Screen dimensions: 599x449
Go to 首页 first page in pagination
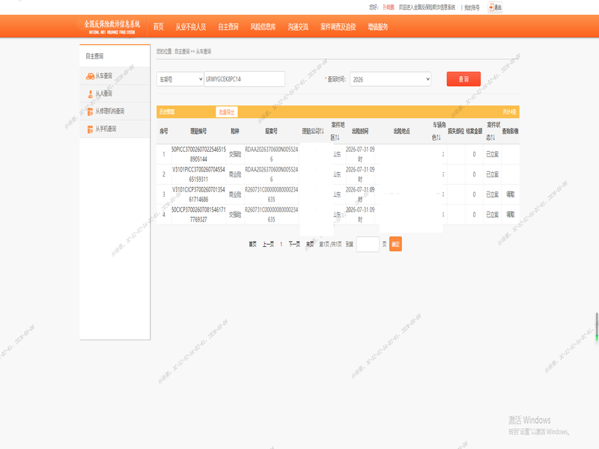252,244
